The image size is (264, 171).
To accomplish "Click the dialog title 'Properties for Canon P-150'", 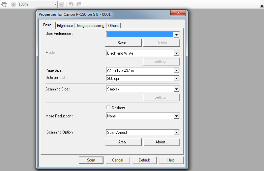I will point(74,14).
